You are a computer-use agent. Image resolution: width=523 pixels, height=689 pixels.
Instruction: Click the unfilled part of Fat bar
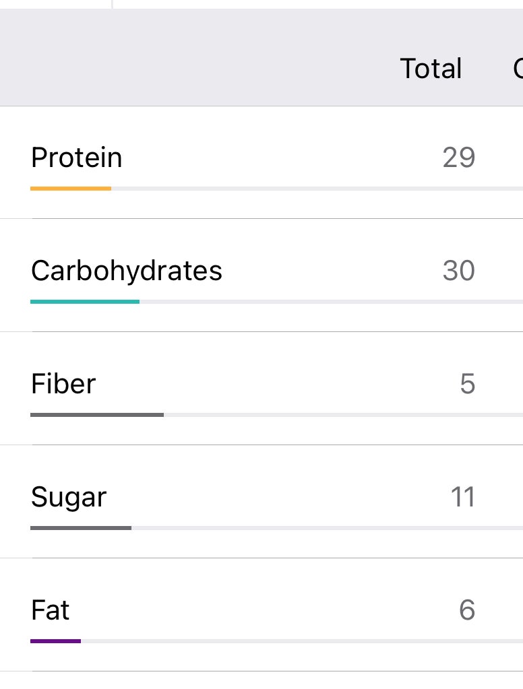click(x=302, y=641)
